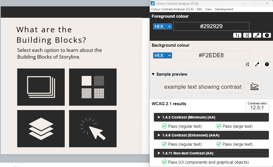Screen dimensions: 273x167
Task: Click 1.4.6 Pass (large text) result
Action: (x=234, y=144)
